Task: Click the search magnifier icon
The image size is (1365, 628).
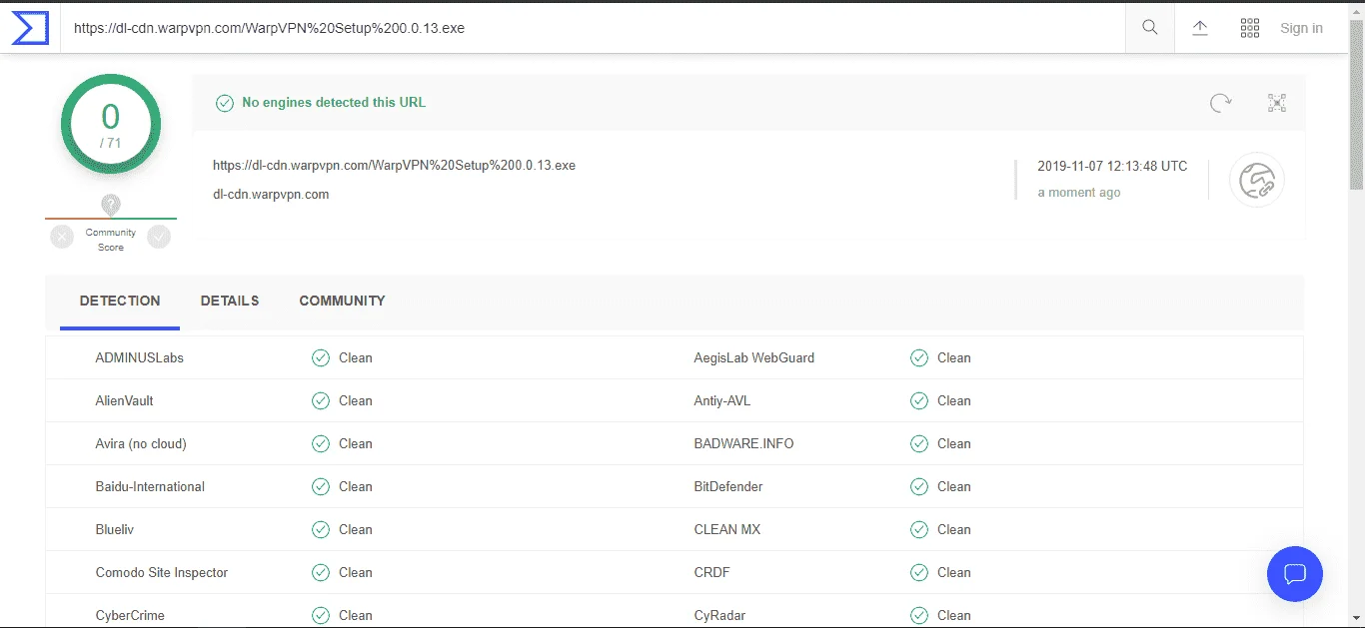Action: [x=1150, y=28]
